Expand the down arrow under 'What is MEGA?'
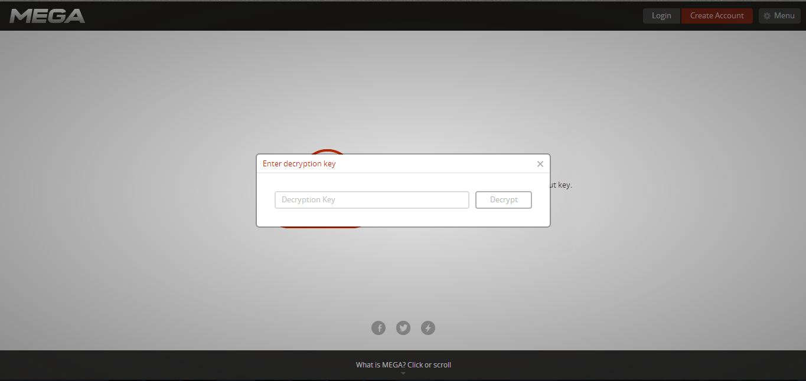The height and width of the screenshot is (381, 806). pos(403,373)
